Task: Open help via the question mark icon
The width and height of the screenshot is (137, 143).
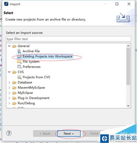Action: [9, 133]
